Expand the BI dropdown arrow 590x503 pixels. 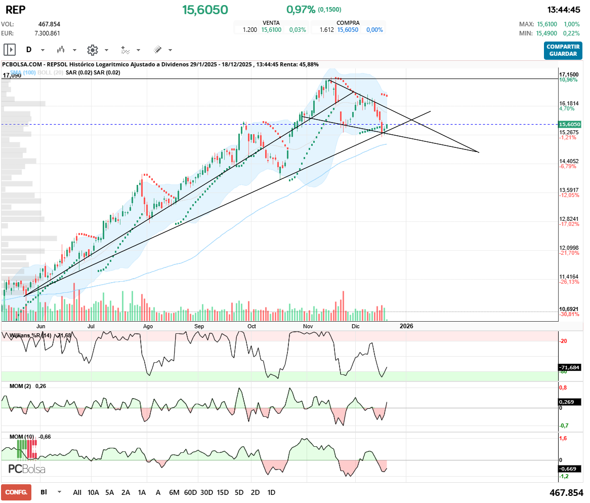(x=60, y=492)
